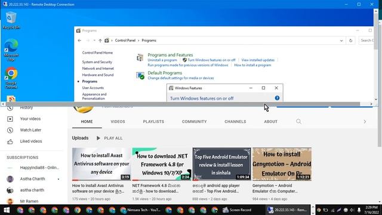This screenshot has height=215, width=382.
Task: Expand the address bar history dropdown
Action: click(x=341, y=41)
